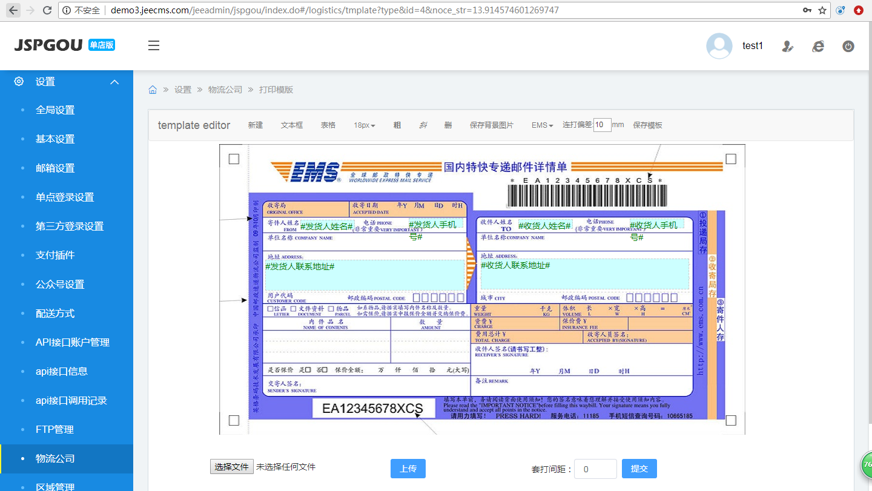Click the blue 提交 button
This screenshot has width=872, height=491.
click(639, 469)
